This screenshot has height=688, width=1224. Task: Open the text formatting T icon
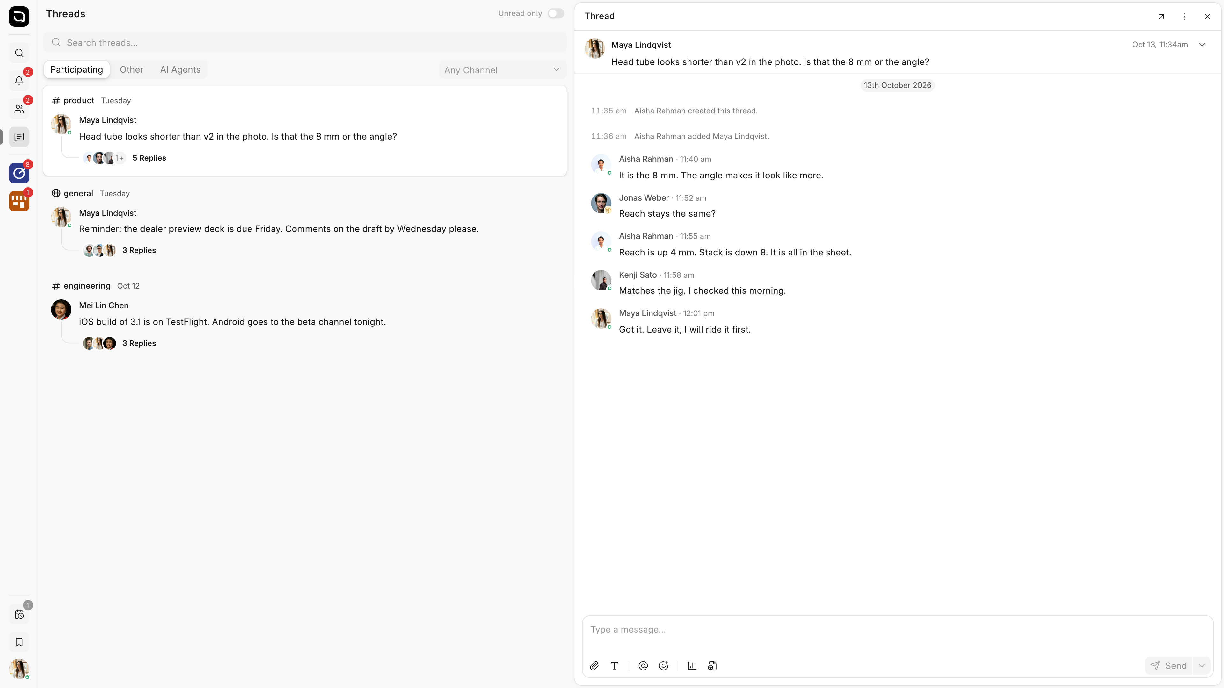[614, 666]
